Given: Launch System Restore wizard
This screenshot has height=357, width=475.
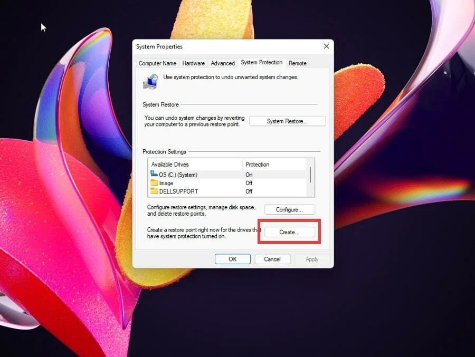Looking at the screenshot, I should pyautogui.click(x=287, y=121).
